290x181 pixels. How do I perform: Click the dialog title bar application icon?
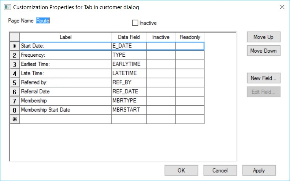7,7
